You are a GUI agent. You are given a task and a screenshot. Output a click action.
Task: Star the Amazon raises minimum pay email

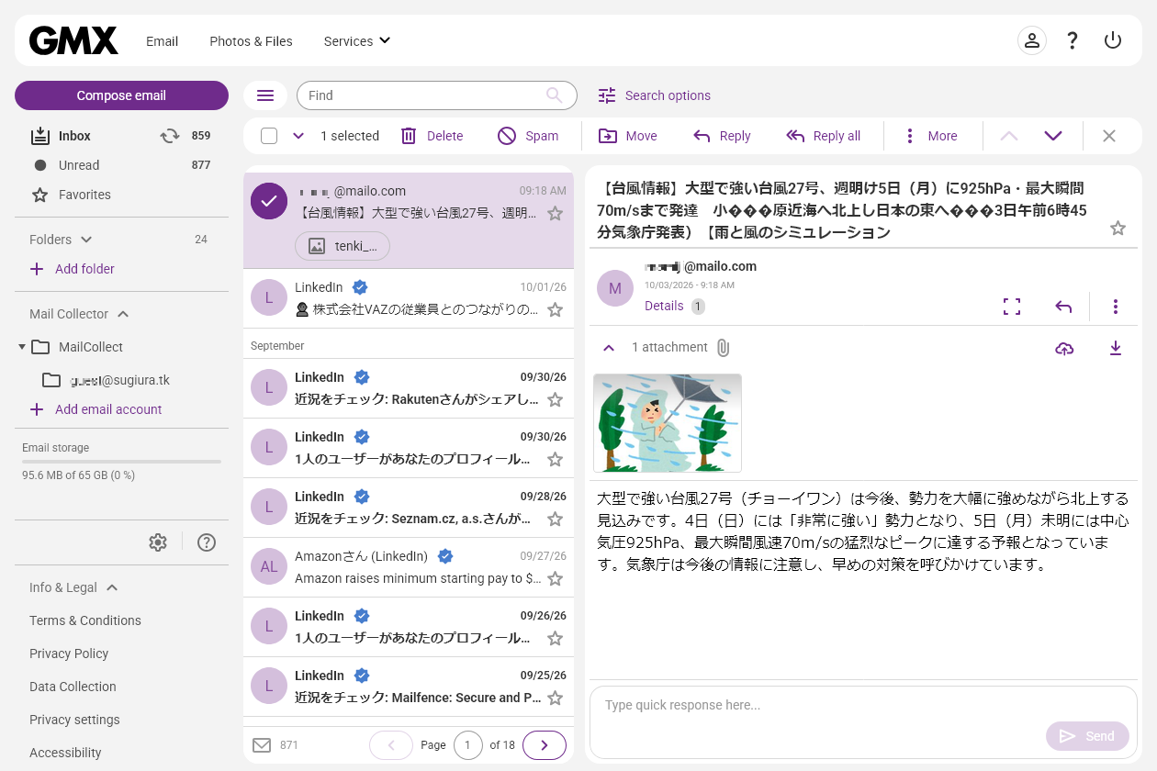tap(555, 579)
